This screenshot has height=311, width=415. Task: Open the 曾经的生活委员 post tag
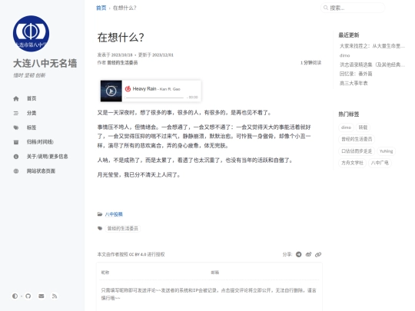[x=122, y=229]
